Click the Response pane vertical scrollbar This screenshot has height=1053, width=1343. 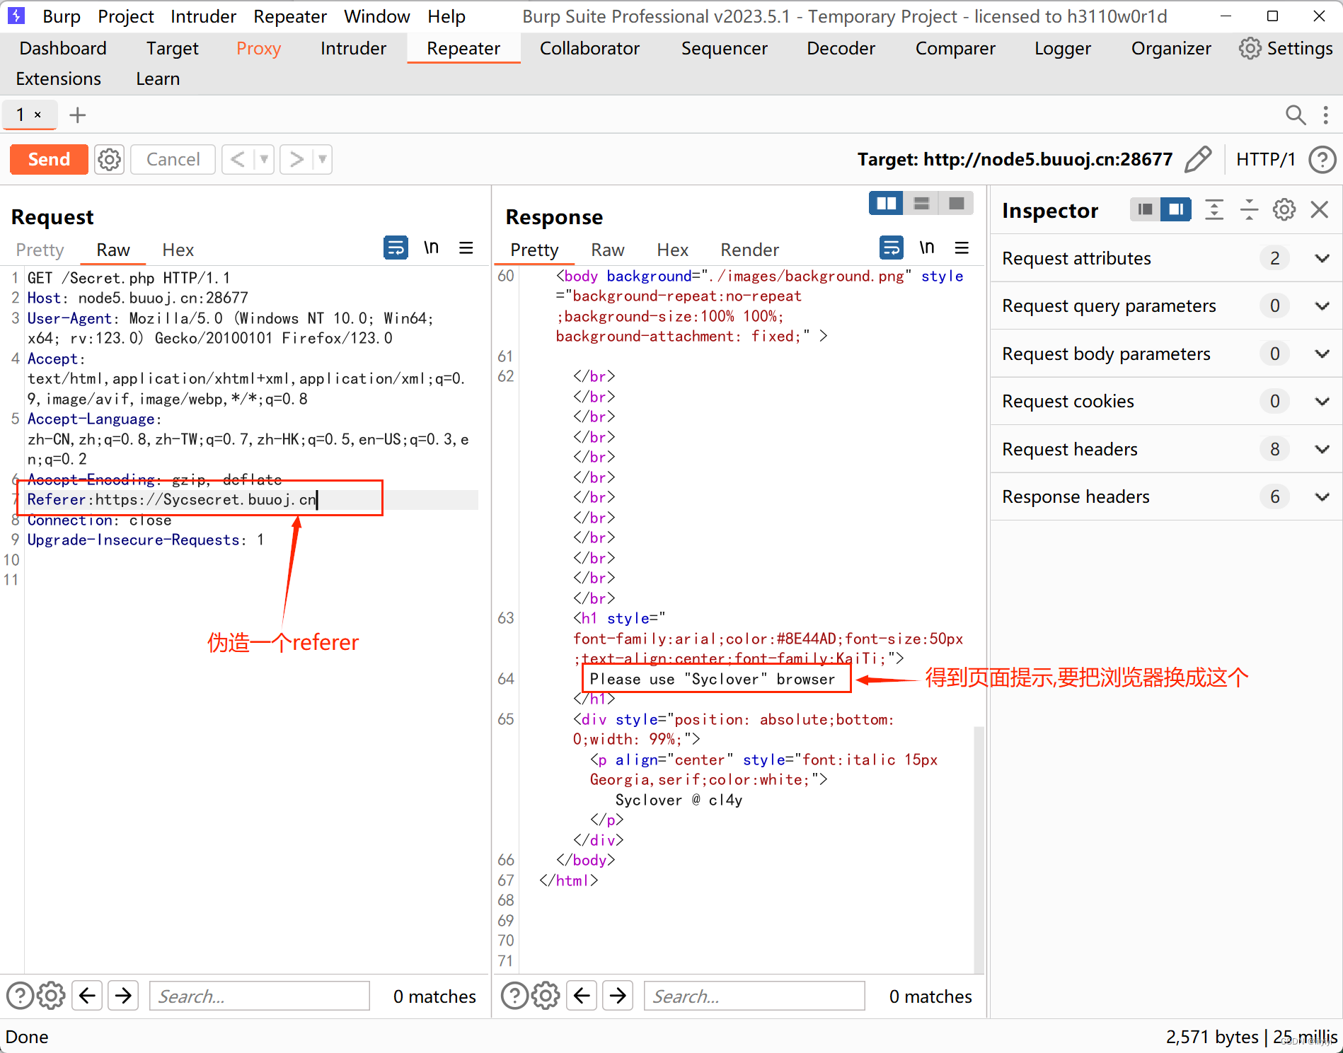pyautogui.click(x=979, y=849)
